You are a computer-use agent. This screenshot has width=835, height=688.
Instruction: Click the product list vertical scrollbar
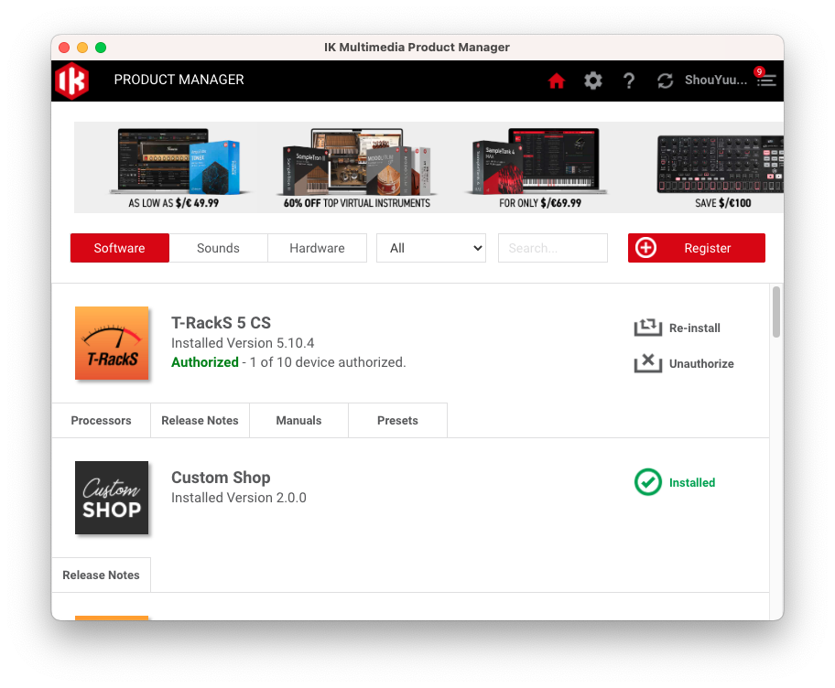tap(776, 312)
